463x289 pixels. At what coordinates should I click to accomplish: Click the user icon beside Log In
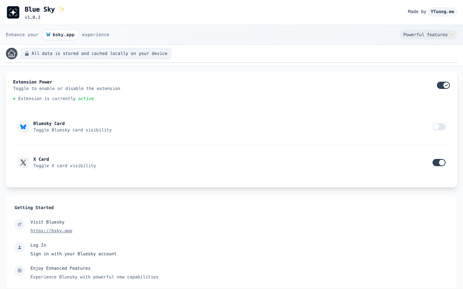20,247
